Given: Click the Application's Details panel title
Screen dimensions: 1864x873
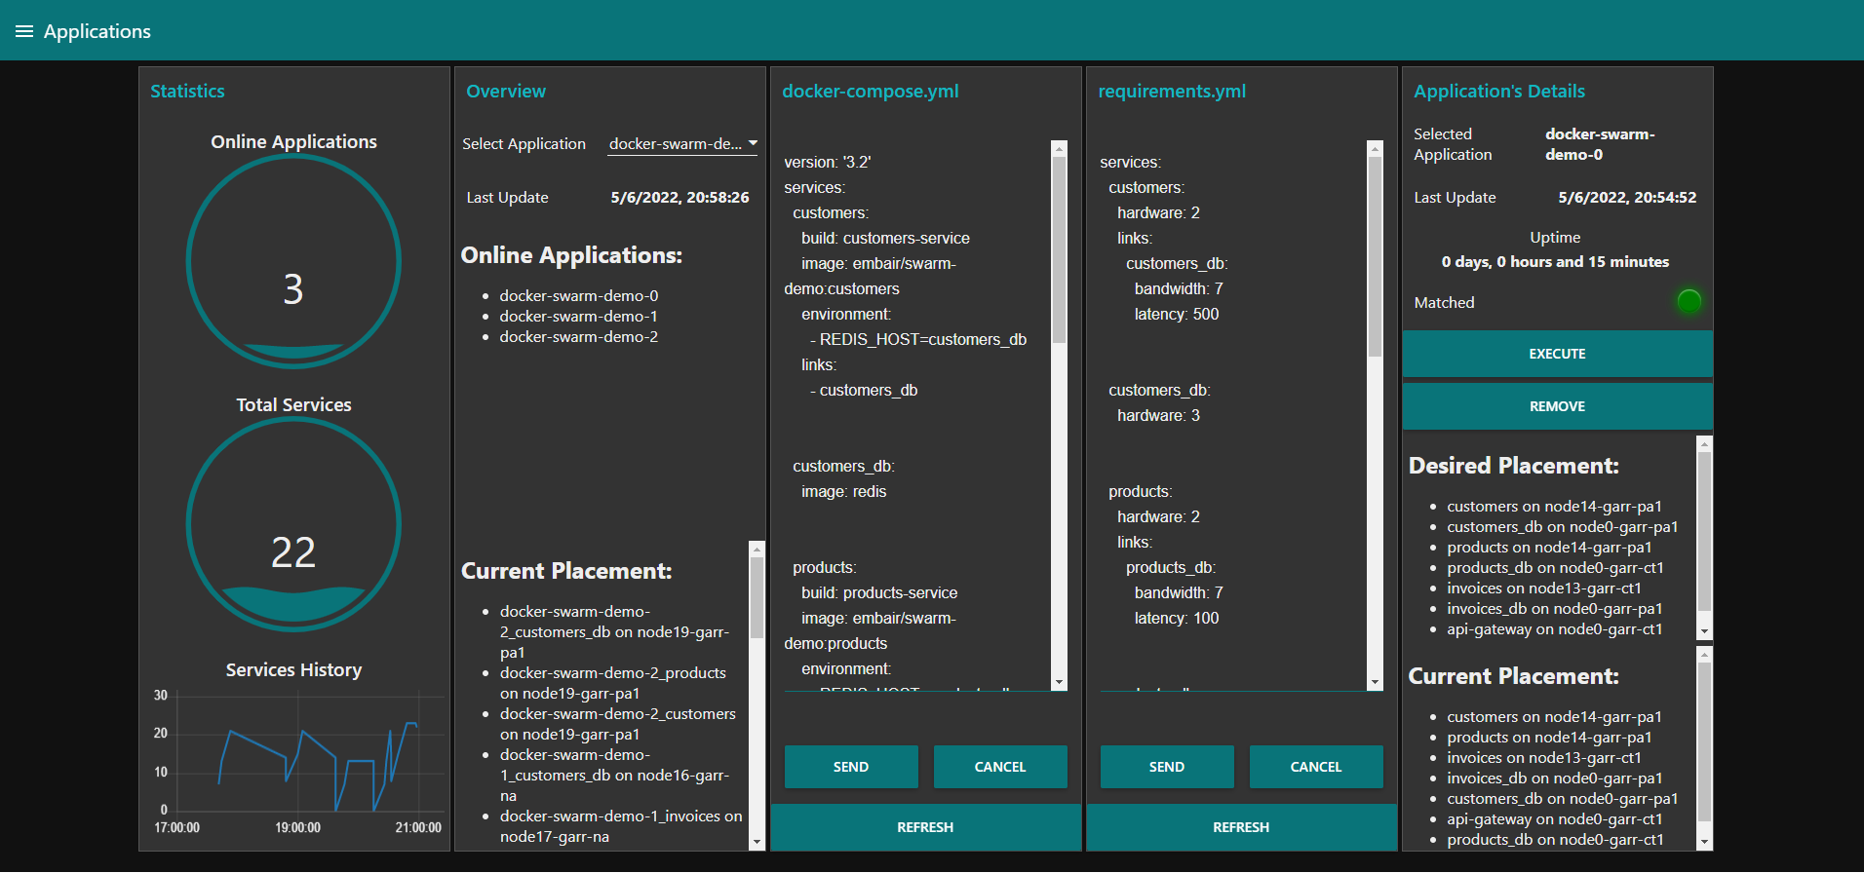Looking at the screenshot, I should 1499,91.
